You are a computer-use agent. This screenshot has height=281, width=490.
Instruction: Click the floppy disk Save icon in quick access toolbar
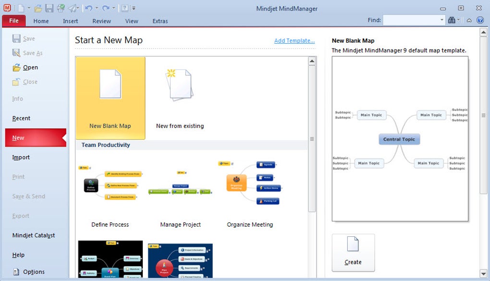click(49, 8)
